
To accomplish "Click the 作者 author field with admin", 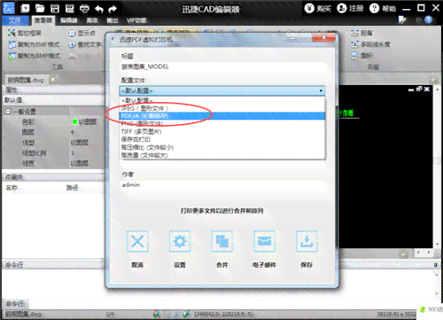I will coord(222,185).
